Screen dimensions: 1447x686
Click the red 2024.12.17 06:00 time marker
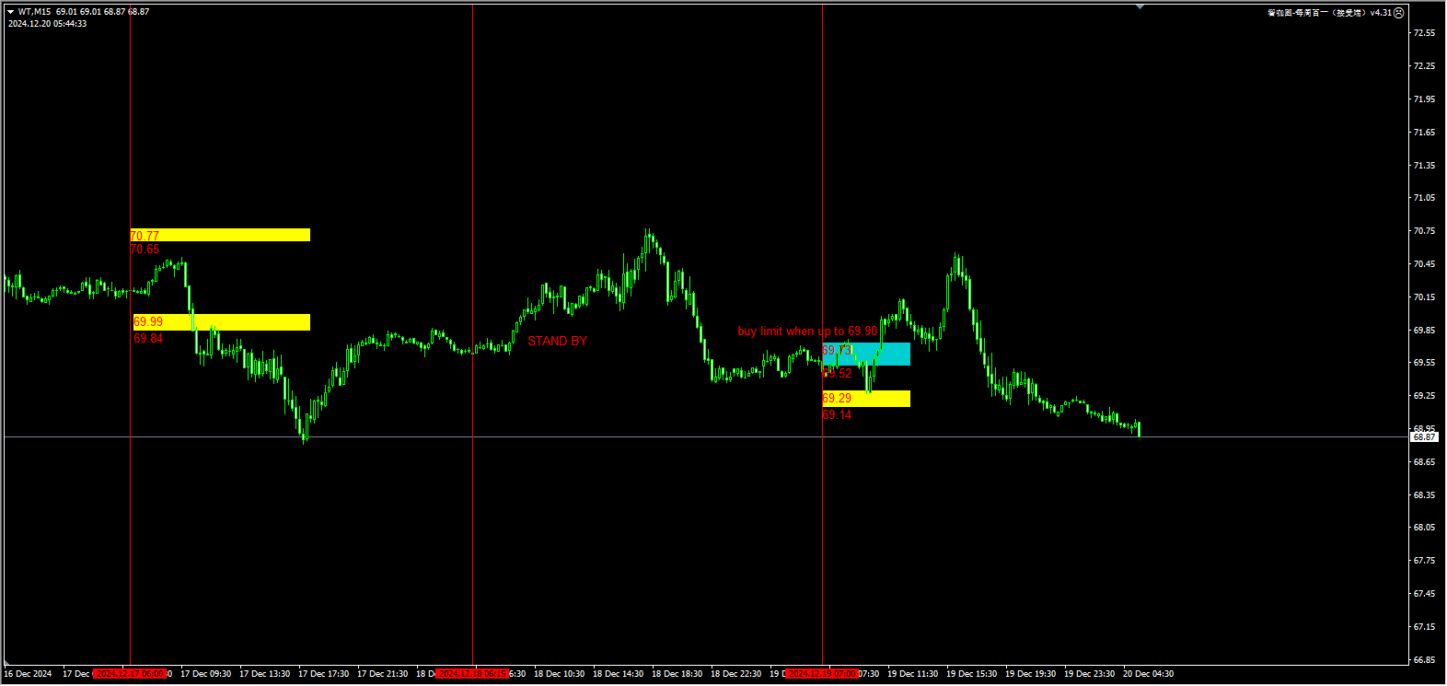pos(130,674)
